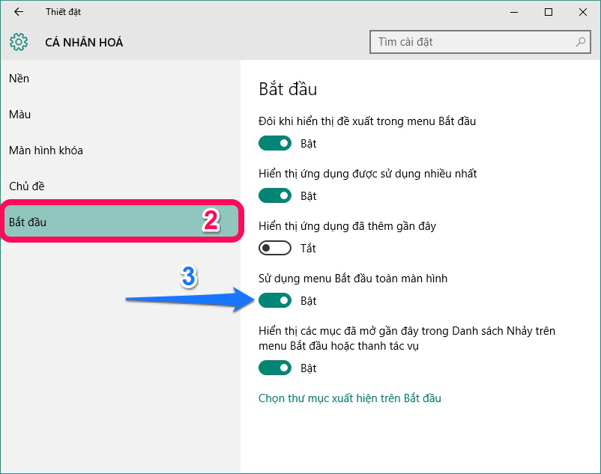
Task: Enable showing recently added apps
Action: pos(275,248)
